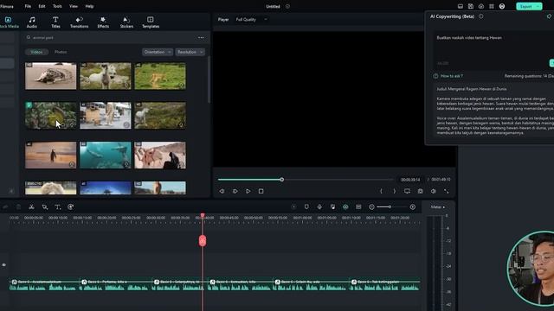
Task: Click the stock media search field
Action: 110,37
